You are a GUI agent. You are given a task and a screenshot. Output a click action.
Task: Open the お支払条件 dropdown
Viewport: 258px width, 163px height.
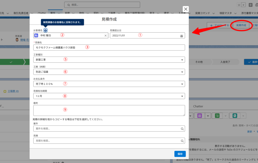(x=109, y=84)
